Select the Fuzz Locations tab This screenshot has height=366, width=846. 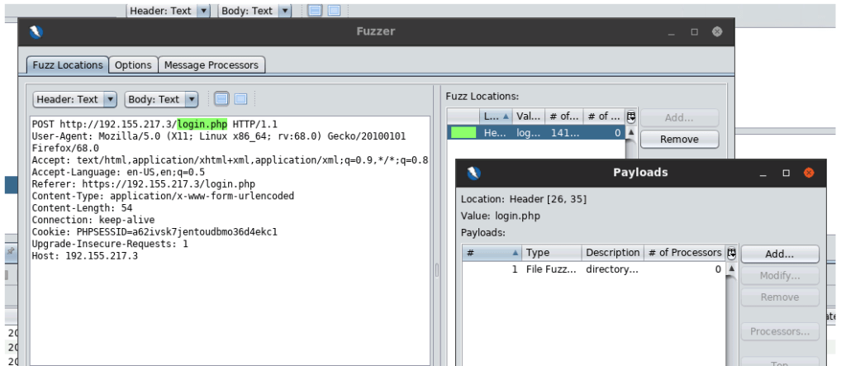(68, 64)
